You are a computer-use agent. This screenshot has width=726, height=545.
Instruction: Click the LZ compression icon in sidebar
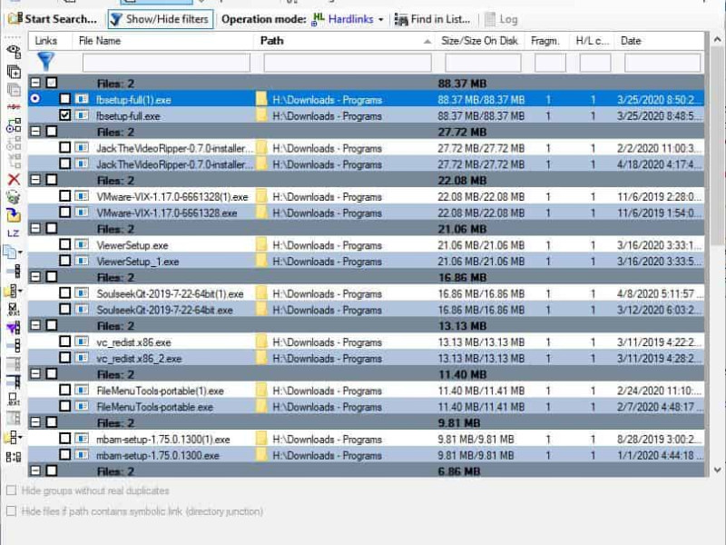pyautogui.click(x=14, y=233)
